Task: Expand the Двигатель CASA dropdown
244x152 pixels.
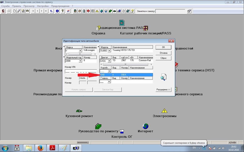Action: (109, 61)
